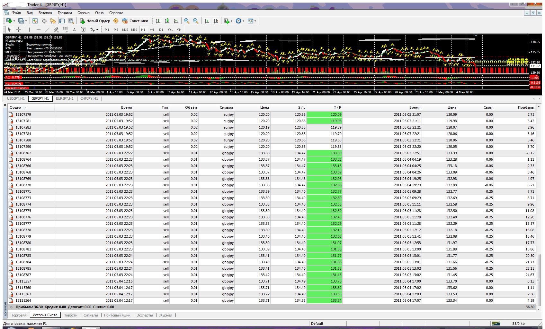Switch to the USDJPY,H1 chart tab
545x329 pixels.
pyautogui.click(x=16, y=98)
